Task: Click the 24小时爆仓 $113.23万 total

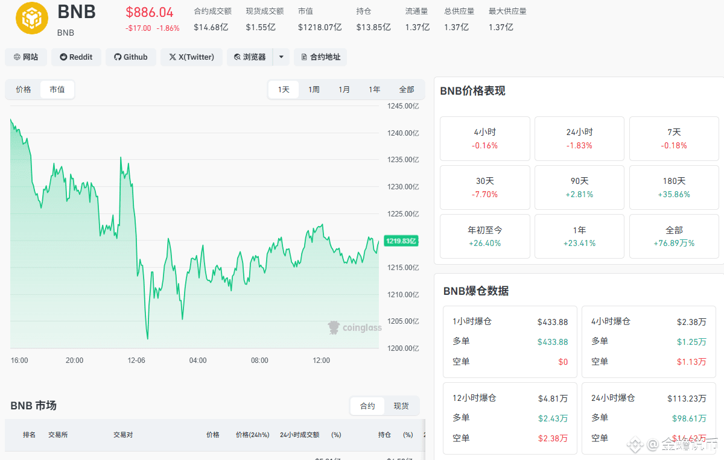Action: tap(687, 399)
